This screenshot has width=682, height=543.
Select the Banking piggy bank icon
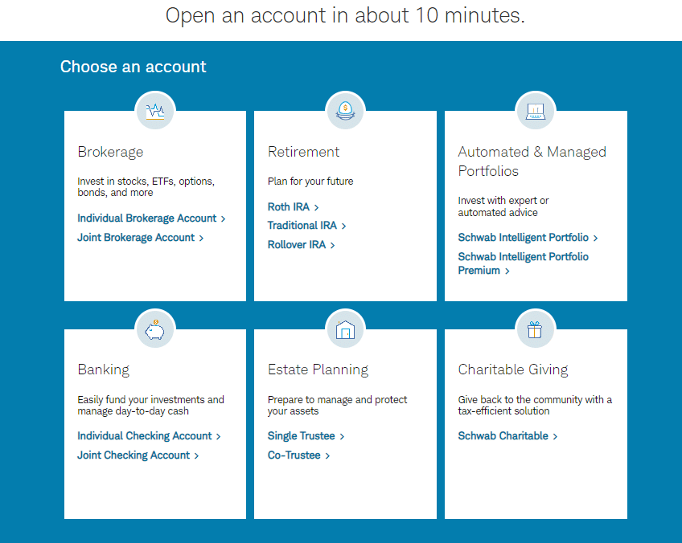pos(154,328)
